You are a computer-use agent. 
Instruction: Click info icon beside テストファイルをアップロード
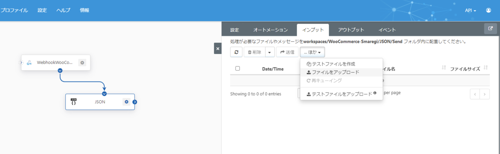click(x=375, y=93)
